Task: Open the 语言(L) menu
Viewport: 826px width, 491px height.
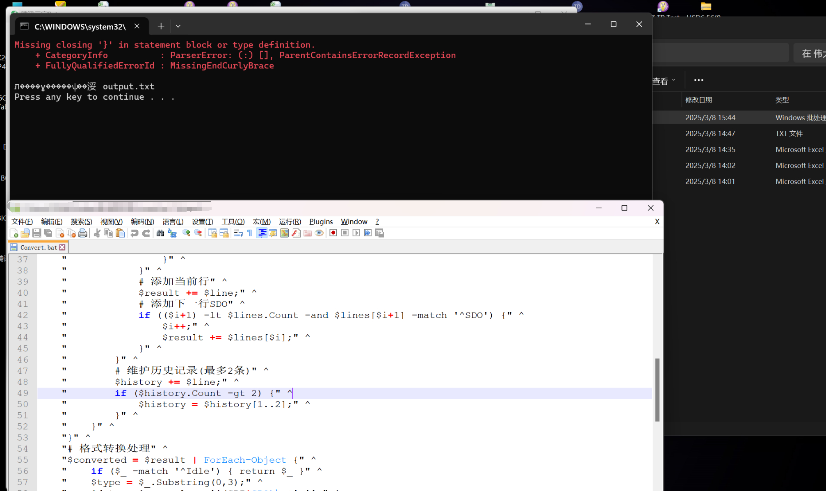Action: pyautogui.click(x=173, y=222)
